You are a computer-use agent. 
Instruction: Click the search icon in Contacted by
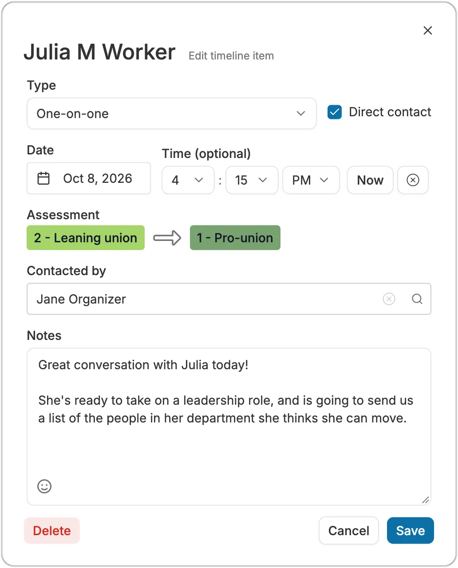pyautogui.click(x=417, y=299)
